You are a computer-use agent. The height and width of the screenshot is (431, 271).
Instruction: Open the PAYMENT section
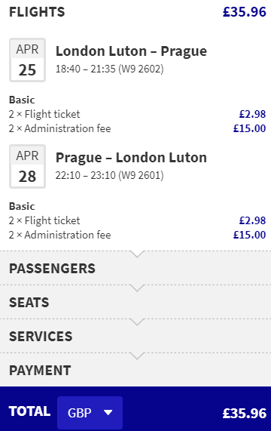pyautogui.click(x=135, y=370)
